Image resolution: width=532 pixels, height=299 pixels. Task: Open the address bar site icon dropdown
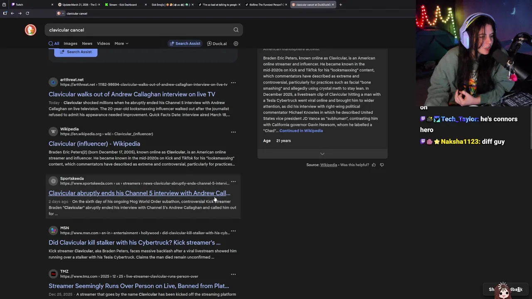pyautogui.click(x=60, y=13)
